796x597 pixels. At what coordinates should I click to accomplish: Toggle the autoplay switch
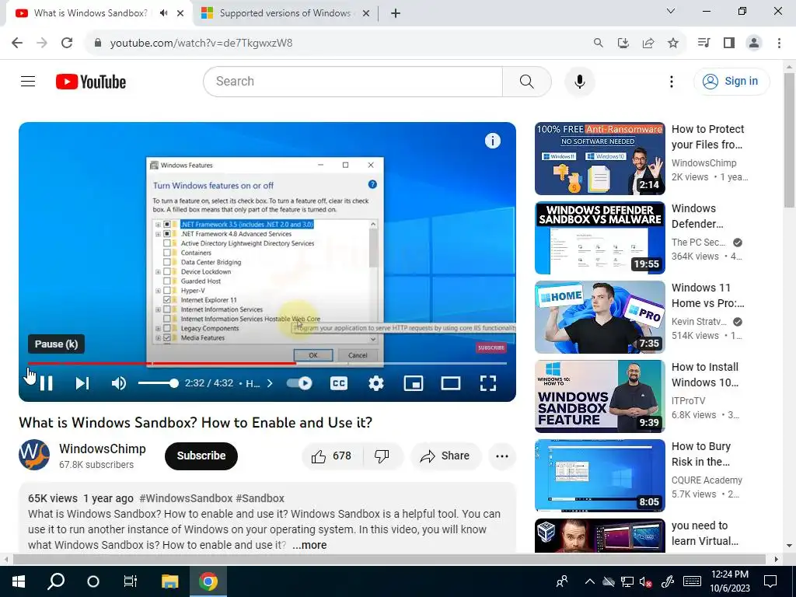(299, 383)
